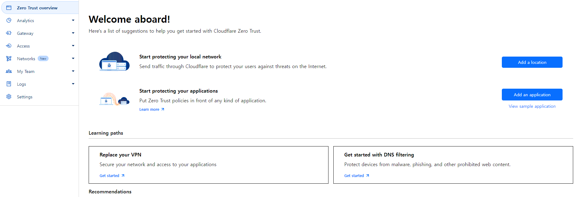Open the Gateway menu item
Viewport: 575px width, 197px height.
click(x=39, y=33)
